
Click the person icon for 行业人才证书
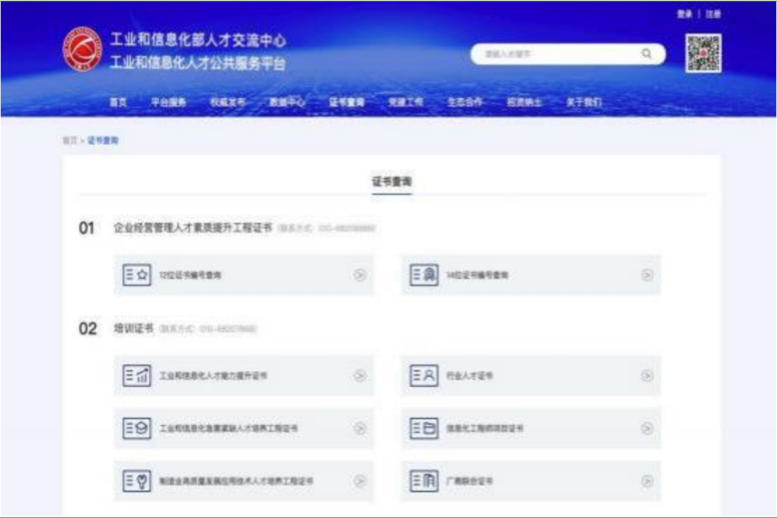424,375
